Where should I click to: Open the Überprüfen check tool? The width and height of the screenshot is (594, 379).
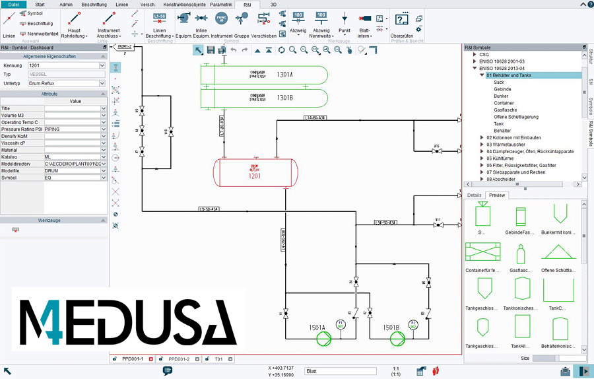tap(401, 20)
